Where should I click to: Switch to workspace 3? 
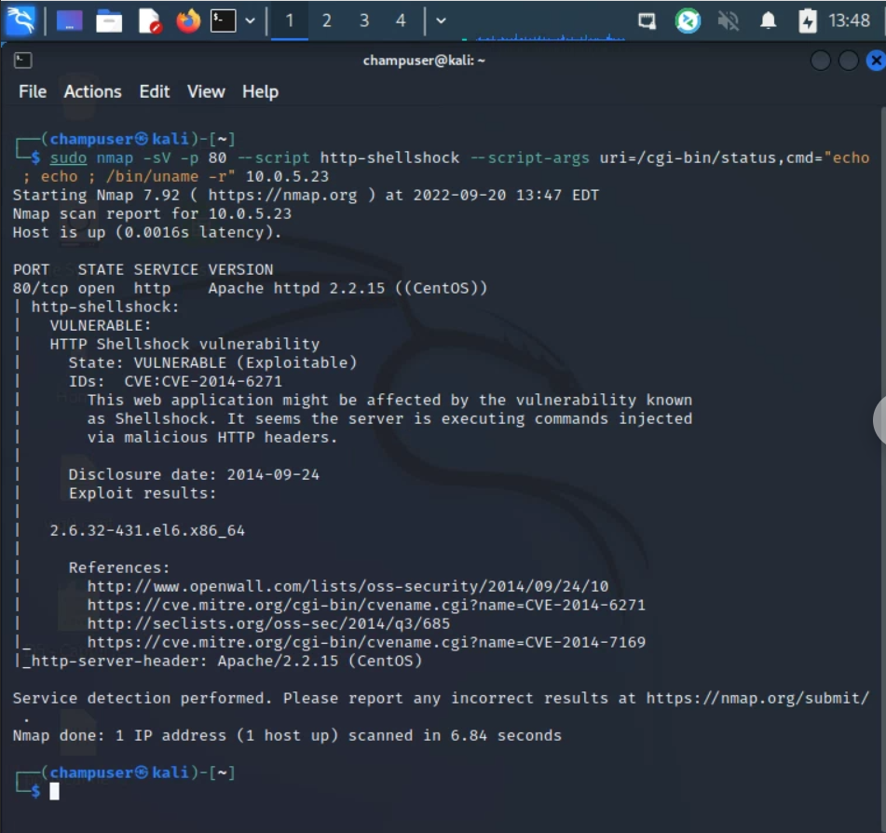(364, 20)
